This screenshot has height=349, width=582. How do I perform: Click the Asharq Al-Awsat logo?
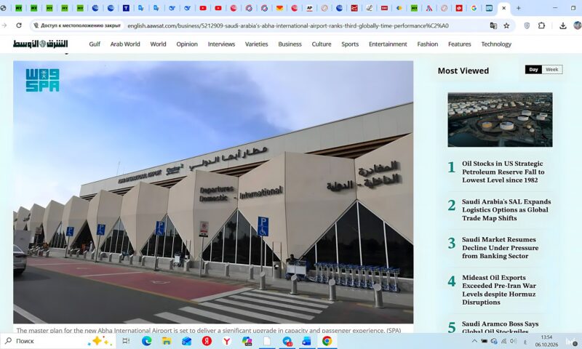(41, 44)
